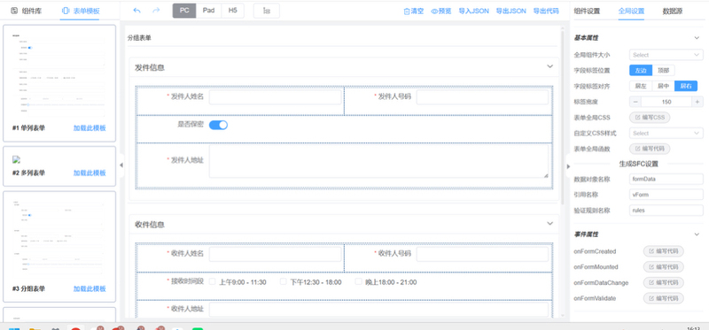Viewport: 709px width, 330px height.
Task: Set label position to 顶部
Action: [x=663, y=71]
